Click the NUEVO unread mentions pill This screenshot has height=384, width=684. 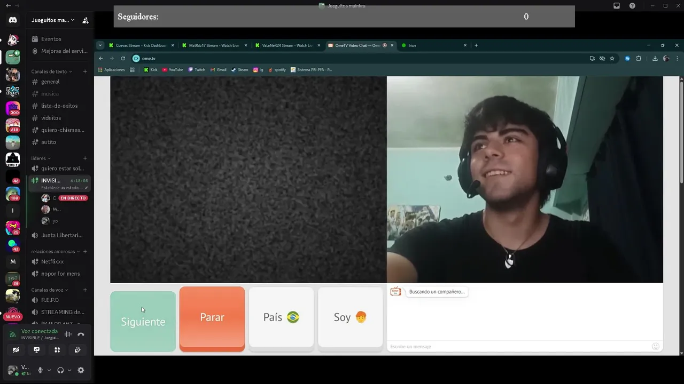click(x=13, y=317)
